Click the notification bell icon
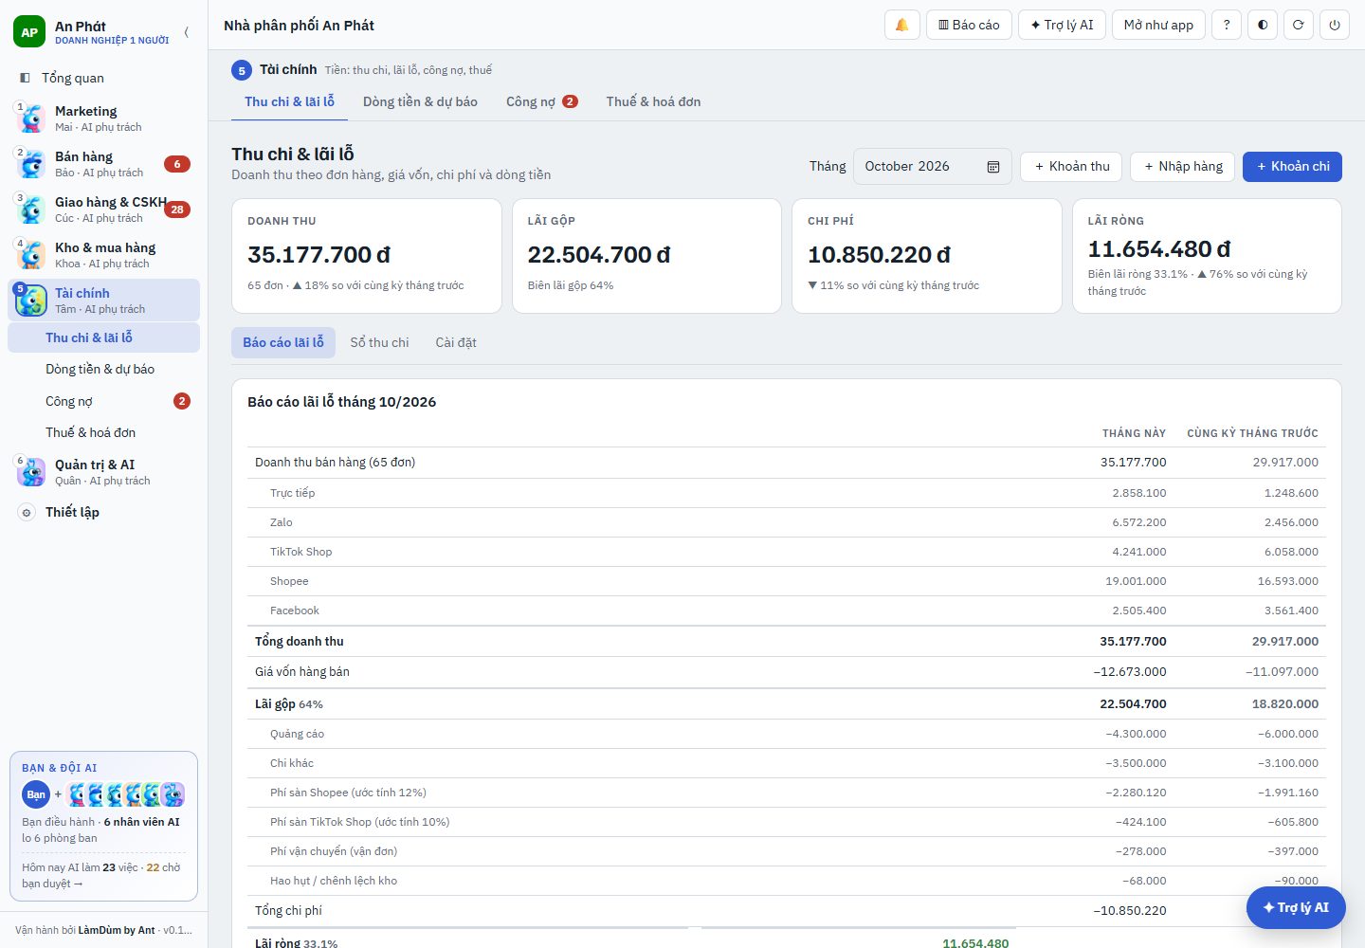The height and width of the screenshot is (948, 1365). click(901, 25)
